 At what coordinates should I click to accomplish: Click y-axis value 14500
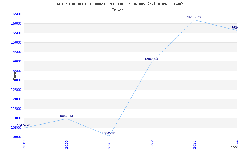tap(16, 52)
